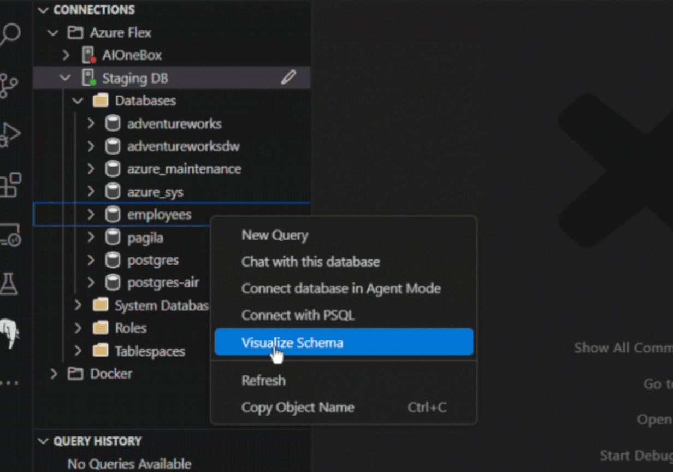
Task: Click the adventureworksdw database cylinder icon
Action: click(x=113, y=146)
